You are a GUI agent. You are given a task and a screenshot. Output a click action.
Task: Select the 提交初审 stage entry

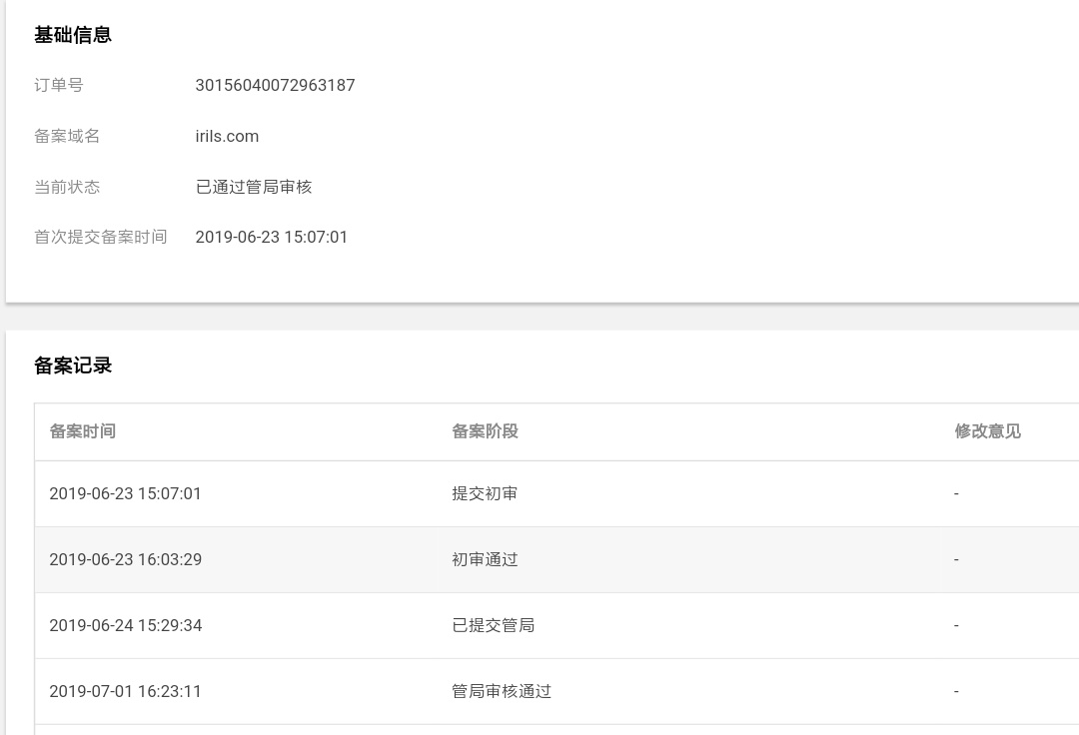click(x=485, y=493)
